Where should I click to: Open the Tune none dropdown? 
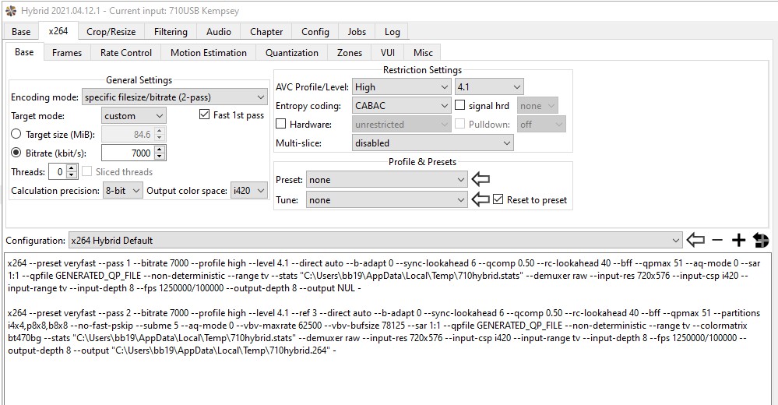[387, 200]
